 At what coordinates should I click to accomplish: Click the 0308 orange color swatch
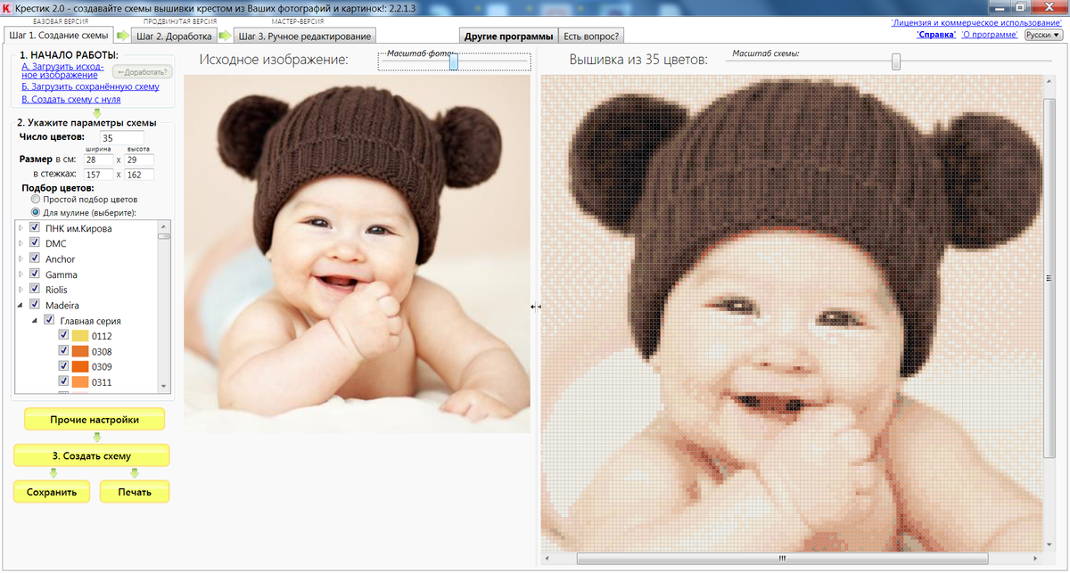tap(80, 351)
